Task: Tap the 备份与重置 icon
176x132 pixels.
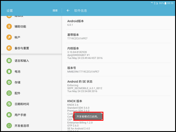Action: [9, 48]
